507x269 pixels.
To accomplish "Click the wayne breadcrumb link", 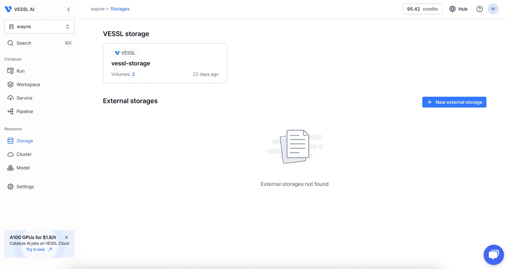I will 98,9.
